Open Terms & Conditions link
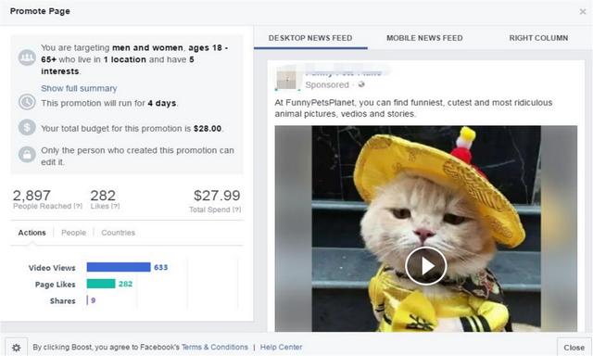593x356 pixels. [215, 347]
